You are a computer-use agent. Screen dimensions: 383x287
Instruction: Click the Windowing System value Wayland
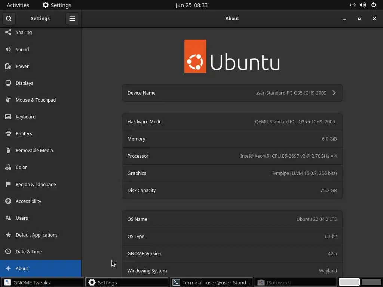(x=328, y=271)
